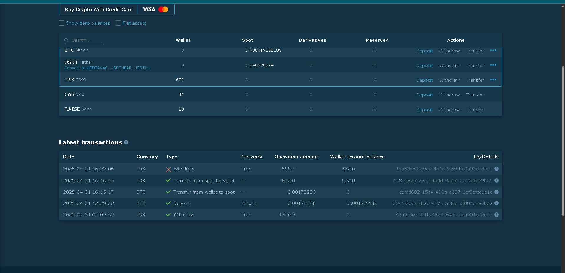The height and width of the screenshot is (273, 565).
Task: Click date 2025-04-01 16:22:06
Action: pos(88,169)
